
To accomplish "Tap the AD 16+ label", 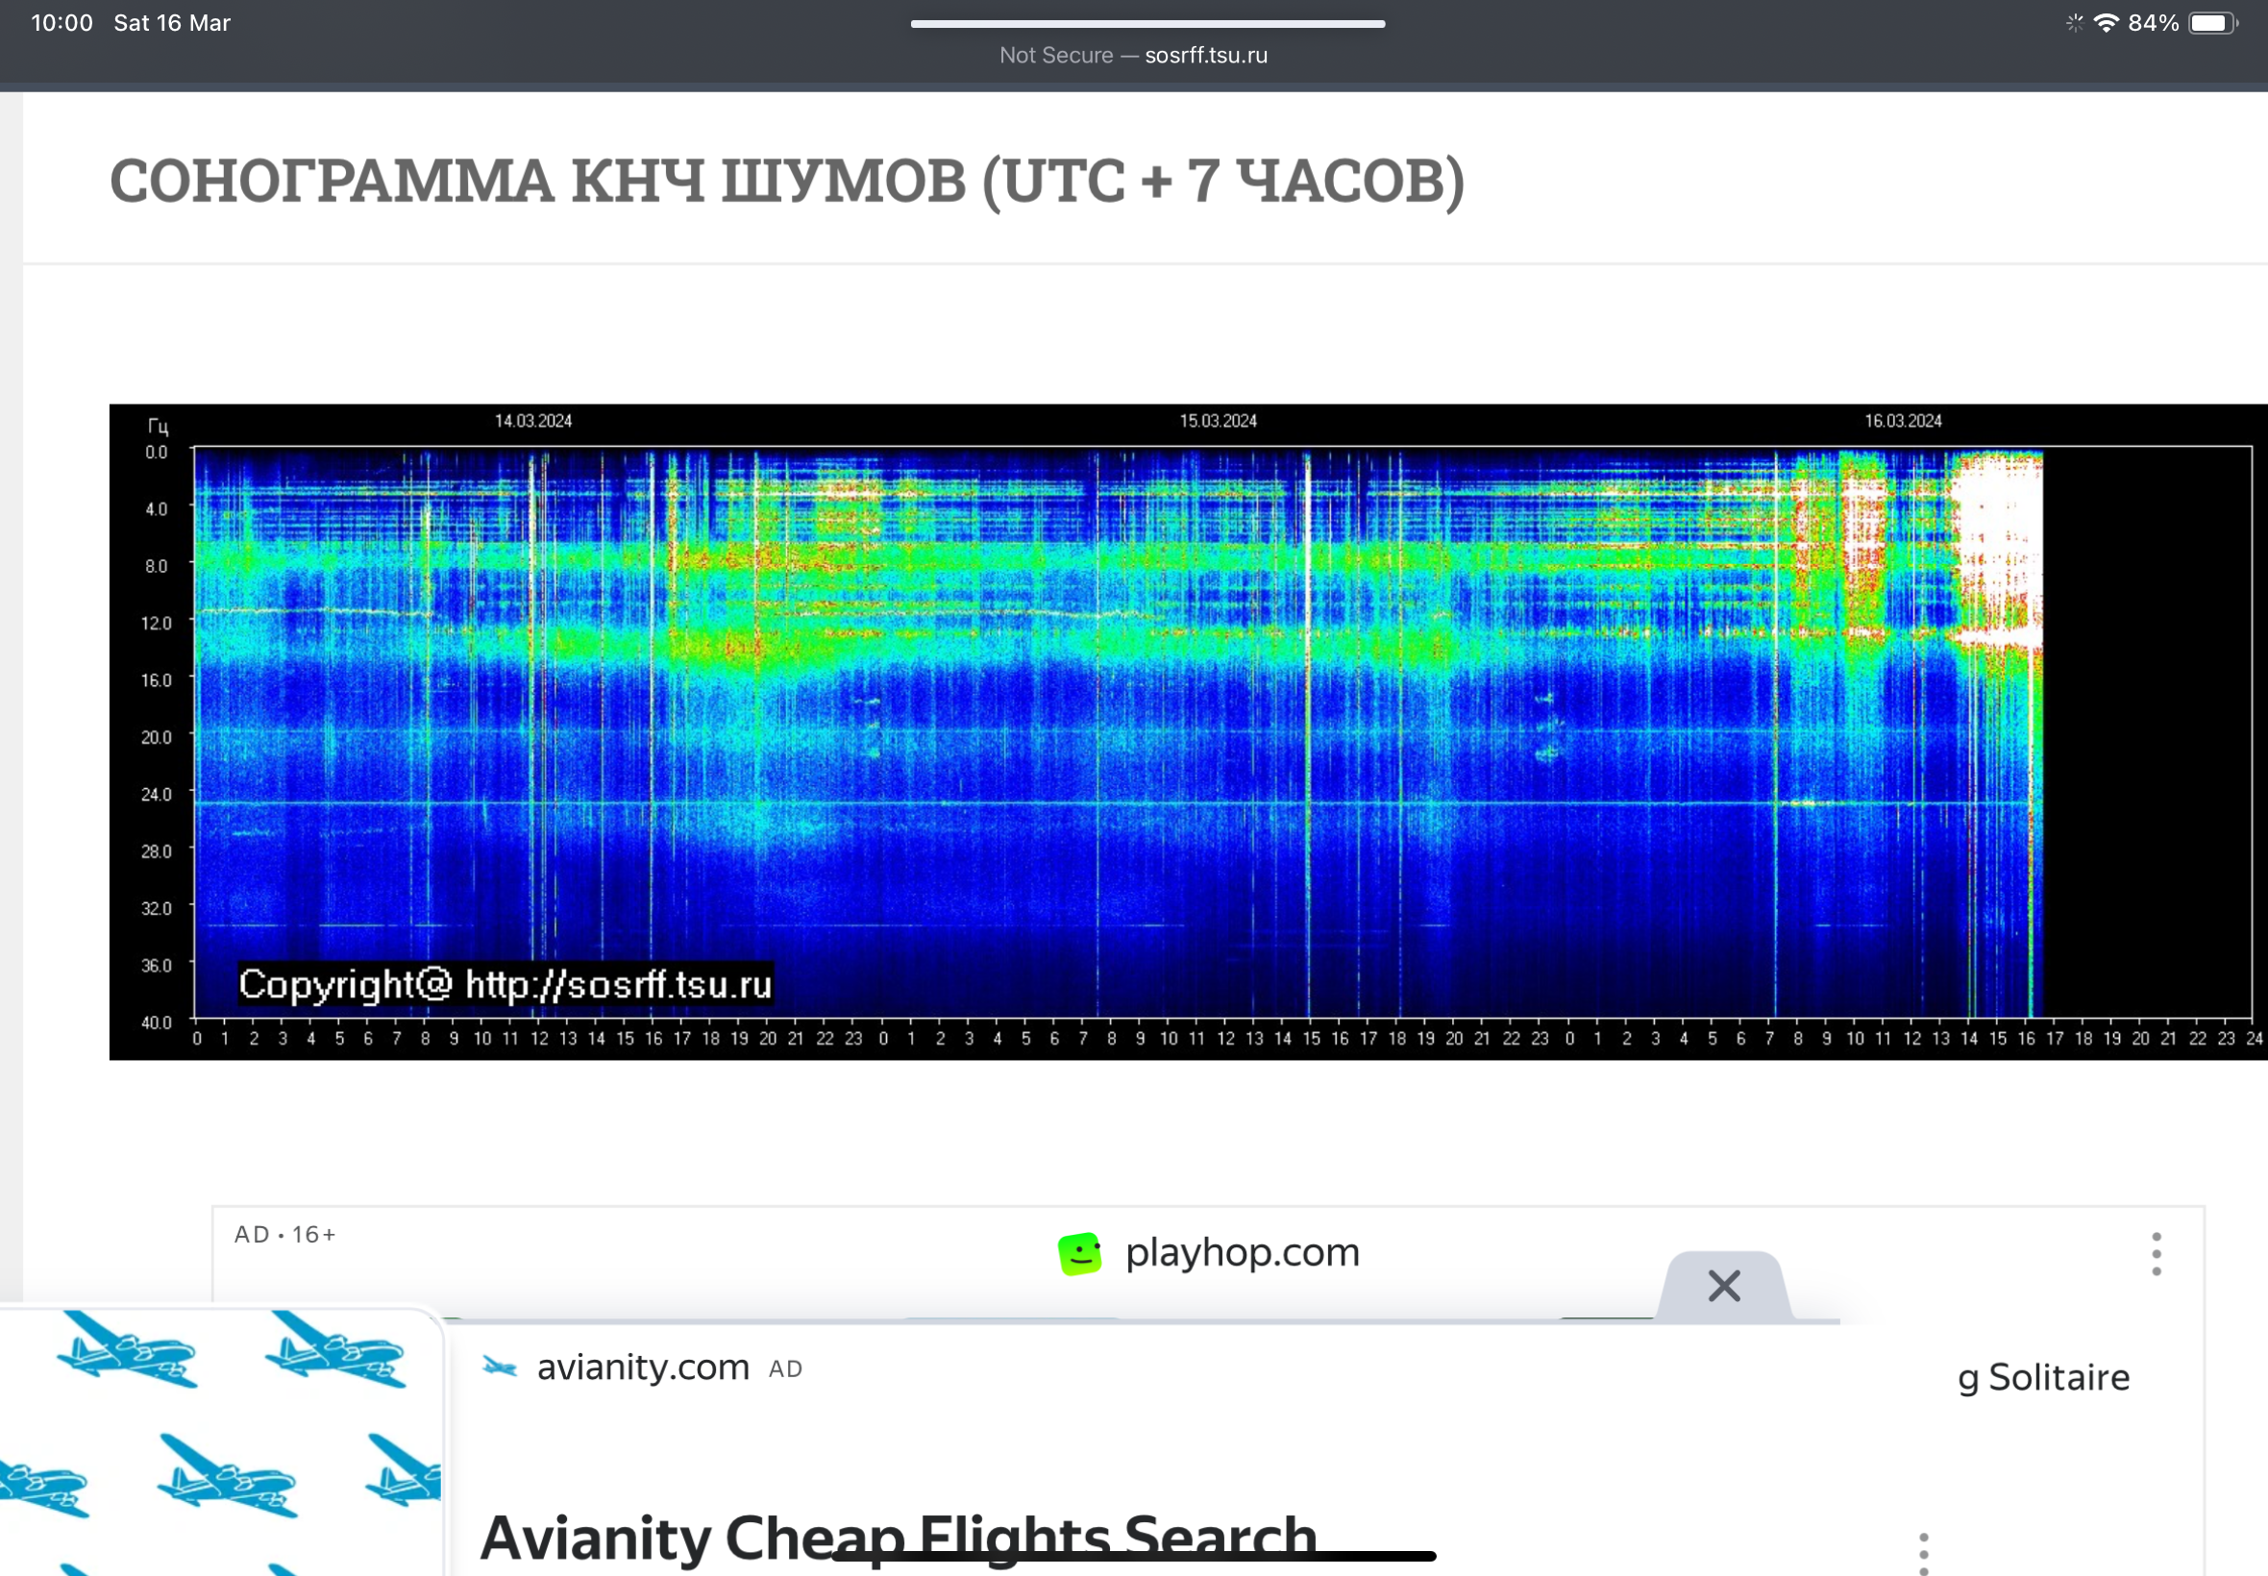I will tap(285, 1234).
